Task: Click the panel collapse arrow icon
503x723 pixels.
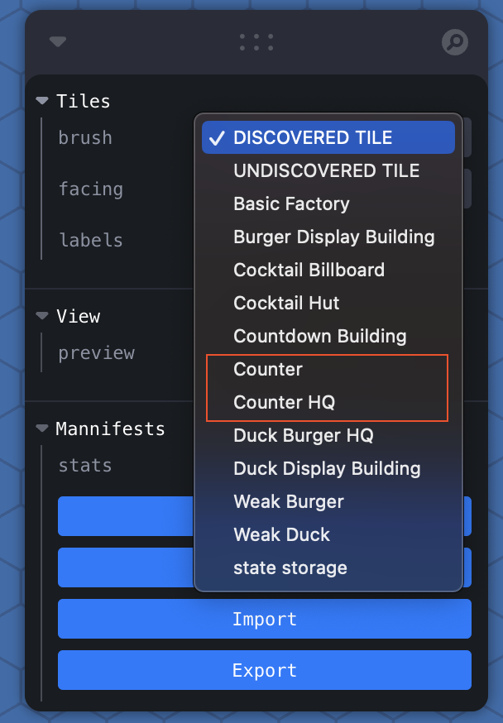Action: pyautogui.click(x=57, y=41)
